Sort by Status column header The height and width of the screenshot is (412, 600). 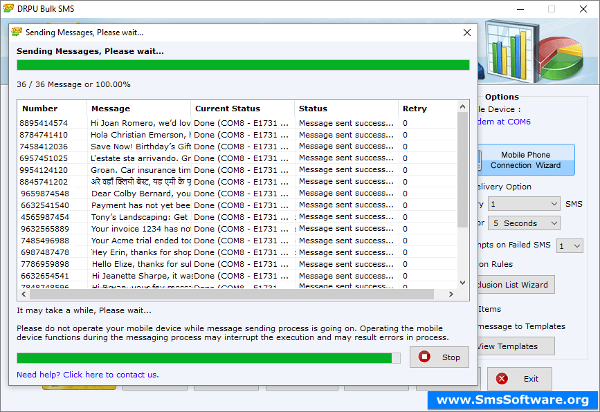(346, 109)
